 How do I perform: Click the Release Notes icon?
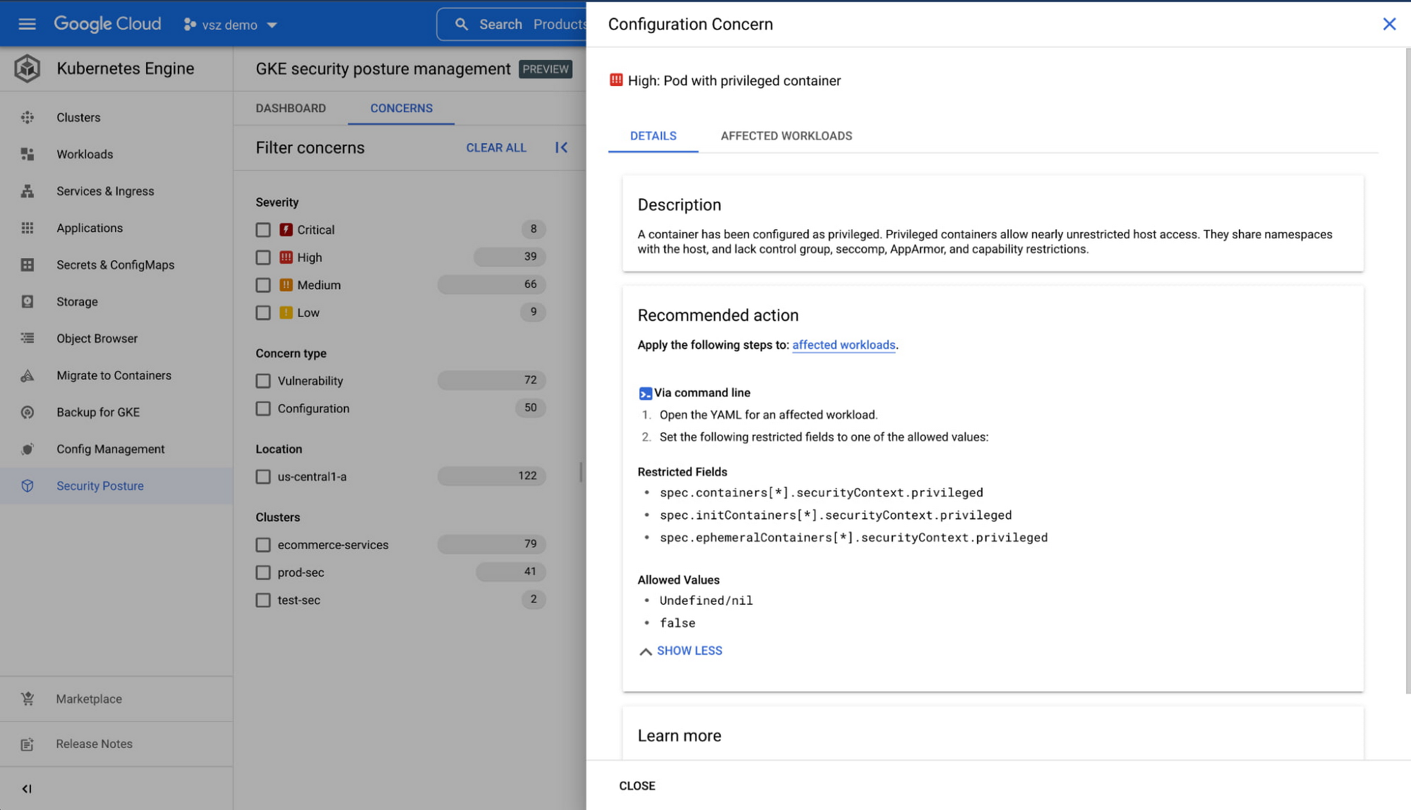(x=28, y=744)
